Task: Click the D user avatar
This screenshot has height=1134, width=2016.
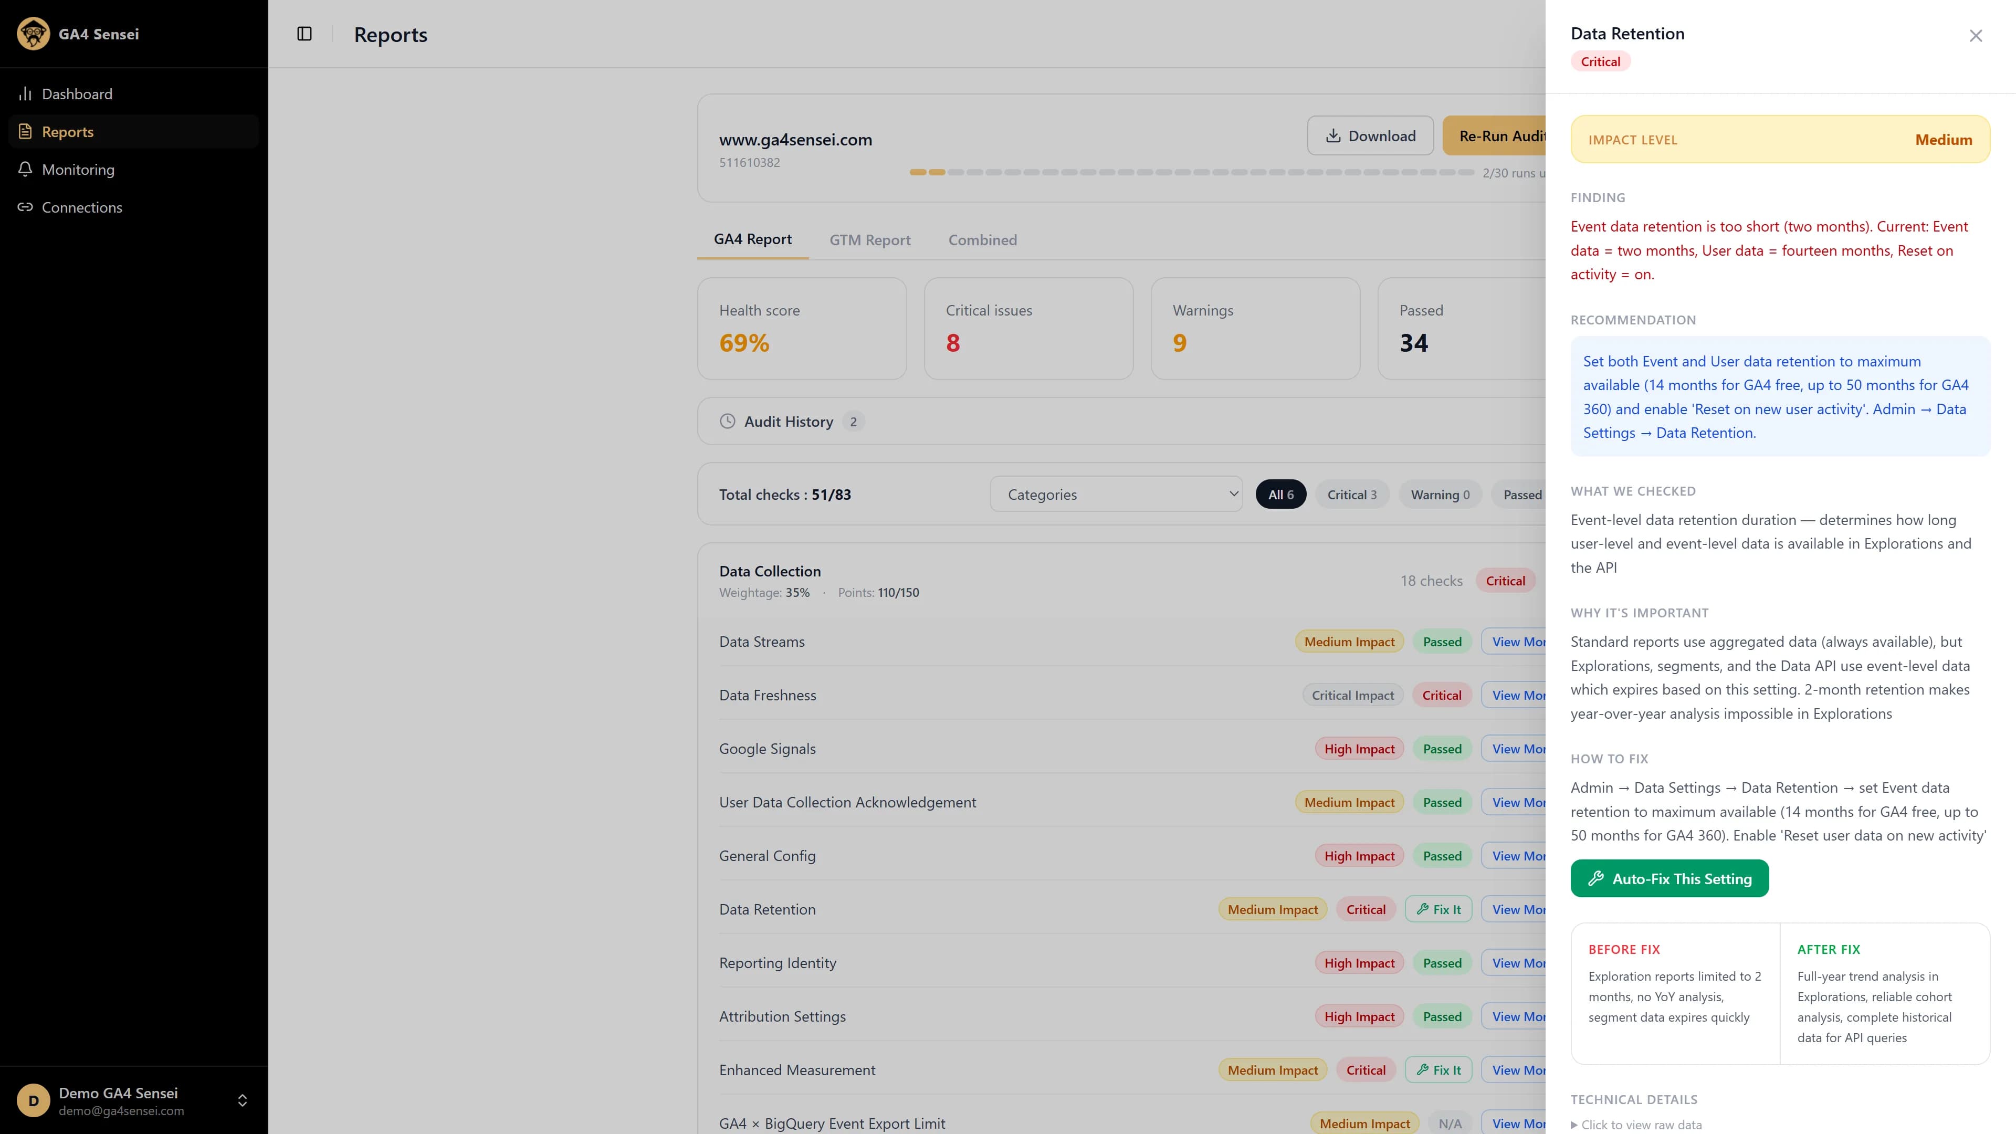Action: [x=33, y=1099]
